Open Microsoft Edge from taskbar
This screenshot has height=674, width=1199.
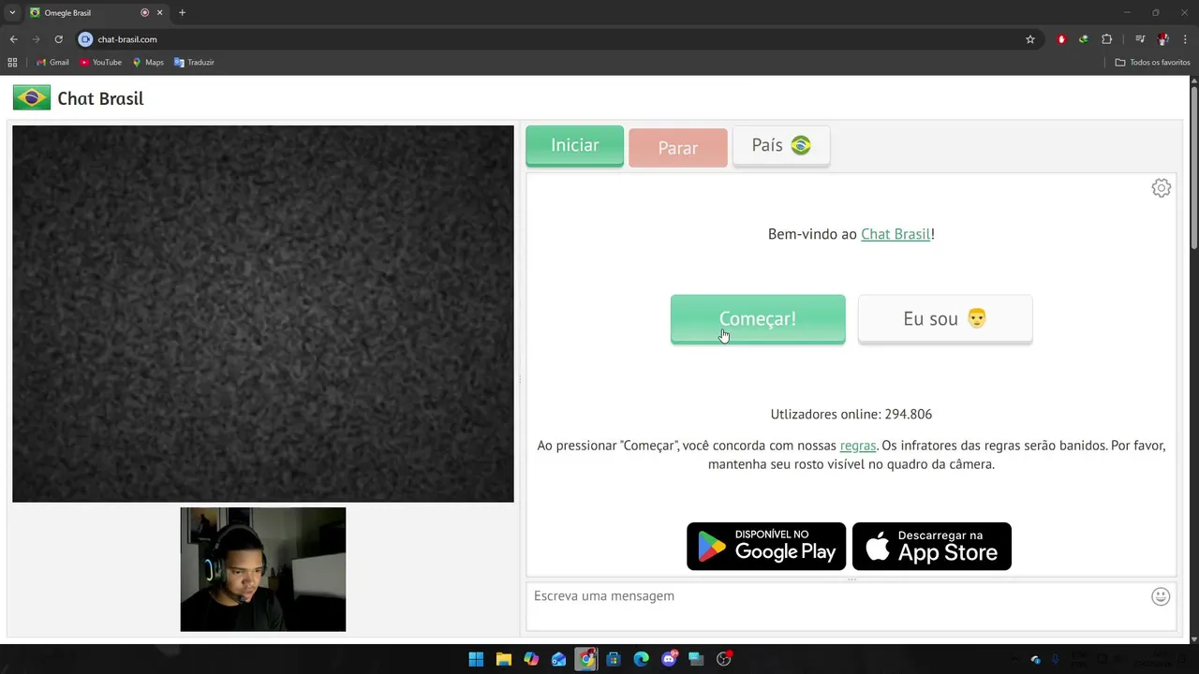[x=641, y=659]
